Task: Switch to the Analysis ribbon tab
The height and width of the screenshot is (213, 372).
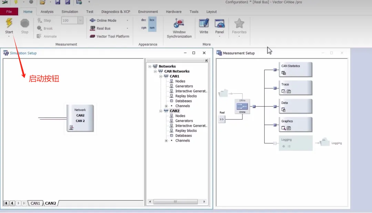Action: pyautogui.click(x=47, y=12)
